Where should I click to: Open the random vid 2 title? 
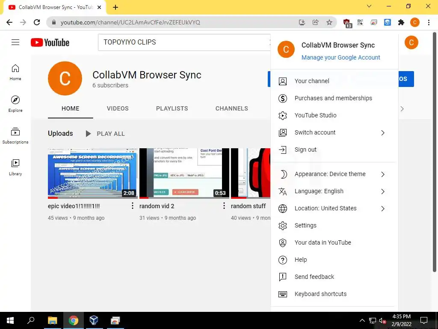click(157, 206)
